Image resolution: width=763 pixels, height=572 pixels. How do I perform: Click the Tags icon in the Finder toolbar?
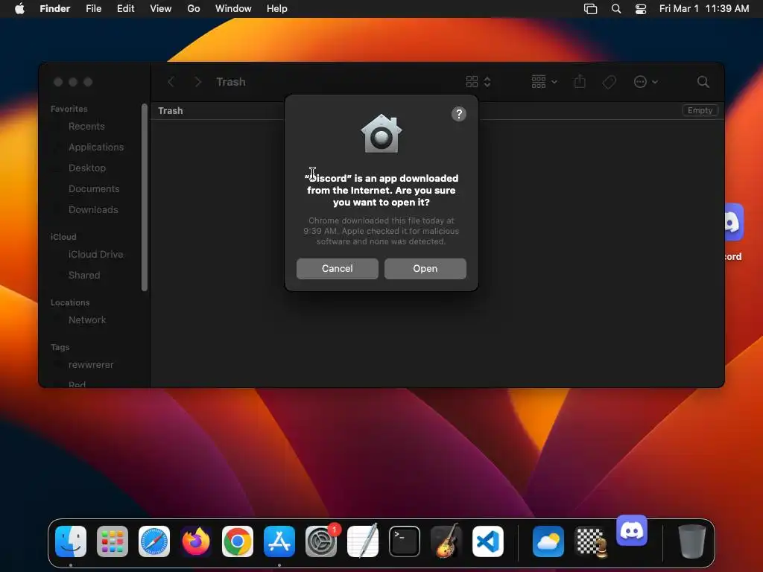click(x=610, y=82)
